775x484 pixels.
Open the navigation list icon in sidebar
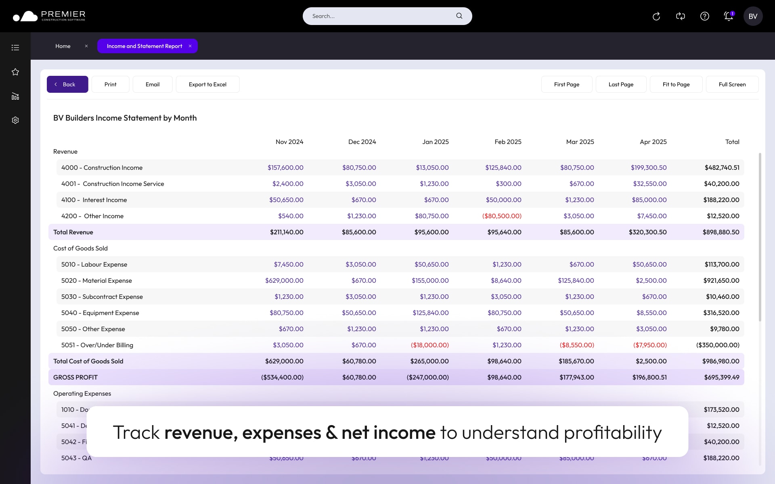pos(15,47)
